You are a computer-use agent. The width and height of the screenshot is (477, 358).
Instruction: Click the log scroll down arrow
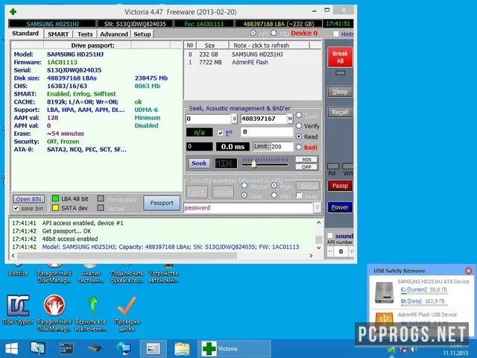pos(318,248)
